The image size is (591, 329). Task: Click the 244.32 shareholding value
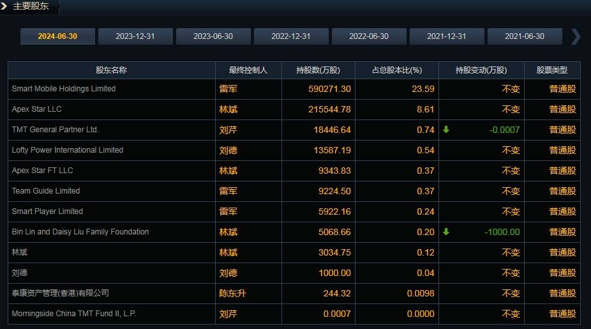pos(337,293)
